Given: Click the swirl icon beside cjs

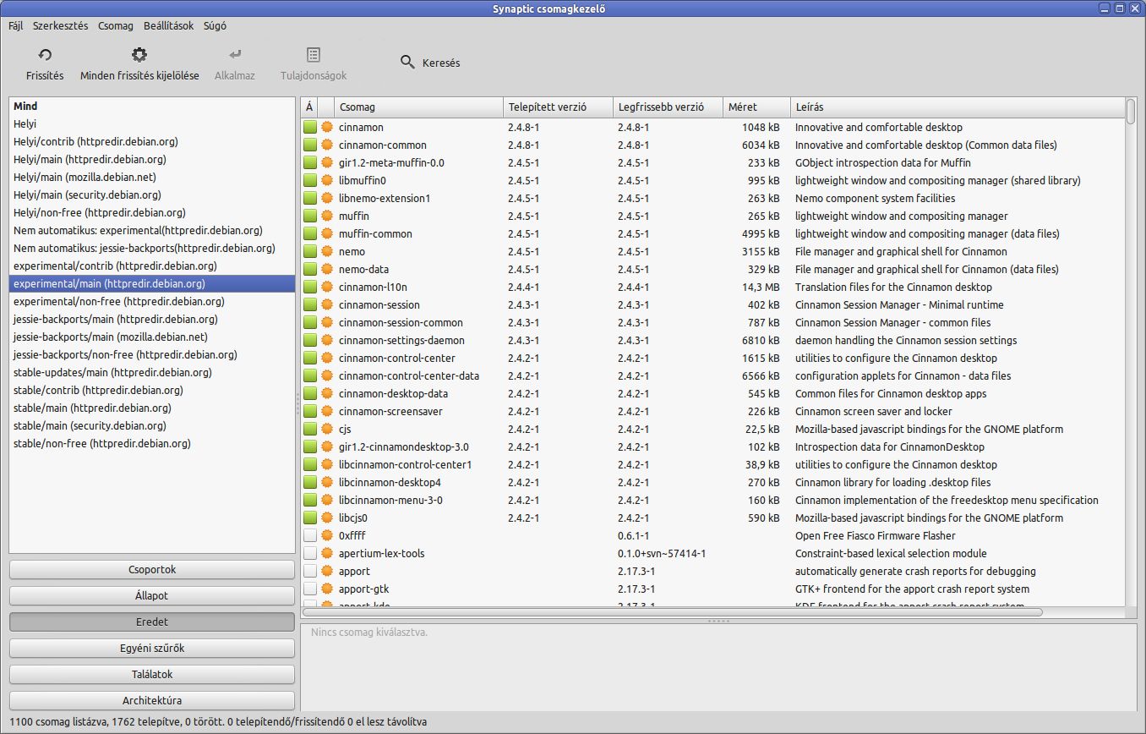Looking at the screenshot, I should pyautogui.click(x=327, y=429).
